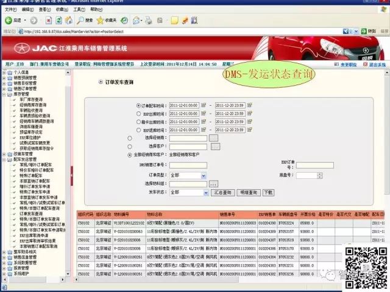Click the Search (搜索) magnifier icon
The height and width of the screenshot is (292, 390).
[80, 20]
